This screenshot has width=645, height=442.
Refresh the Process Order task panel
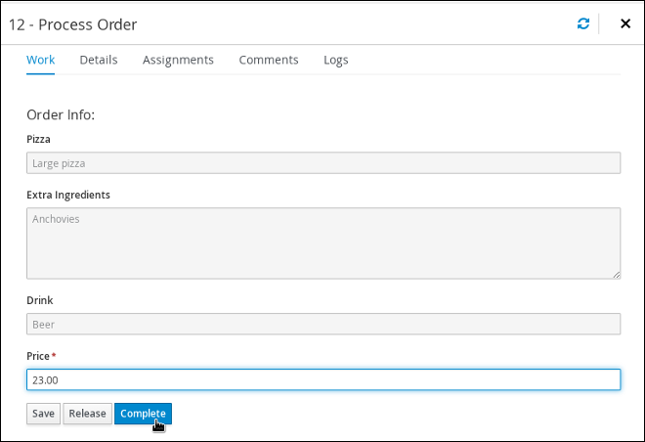pos(582,23)
